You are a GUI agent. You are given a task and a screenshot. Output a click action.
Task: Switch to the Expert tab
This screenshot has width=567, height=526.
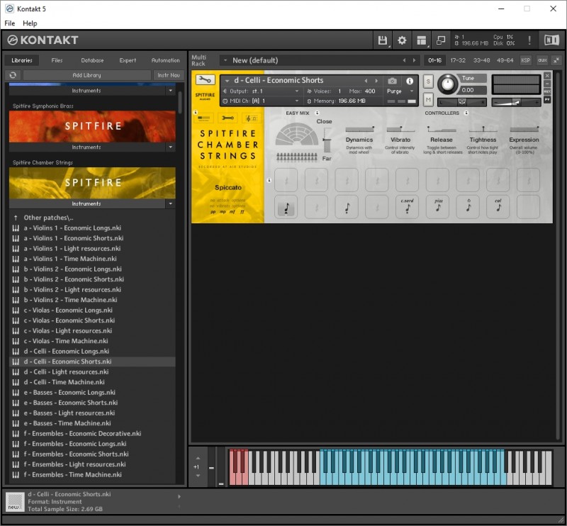point(128,60)
